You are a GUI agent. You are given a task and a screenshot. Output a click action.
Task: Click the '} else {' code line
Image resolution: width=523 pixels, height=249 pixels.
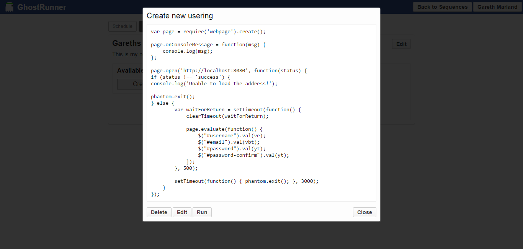[162, 103]
